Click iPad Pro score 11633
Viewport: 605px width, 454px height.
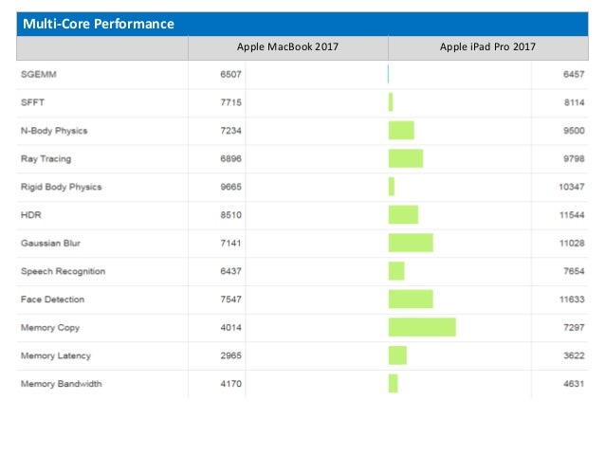(x=572, y=300)
